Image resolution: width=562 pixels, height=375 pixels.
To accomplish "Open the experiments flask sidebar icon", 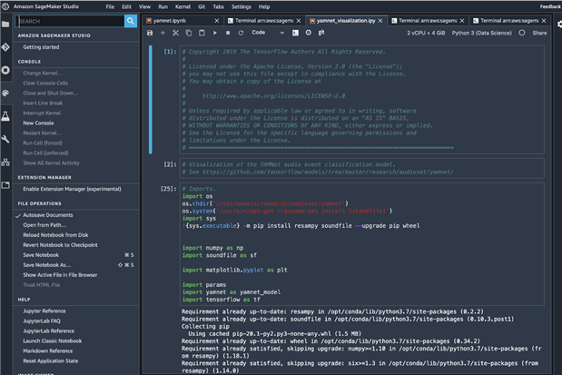I will point(5,116).
